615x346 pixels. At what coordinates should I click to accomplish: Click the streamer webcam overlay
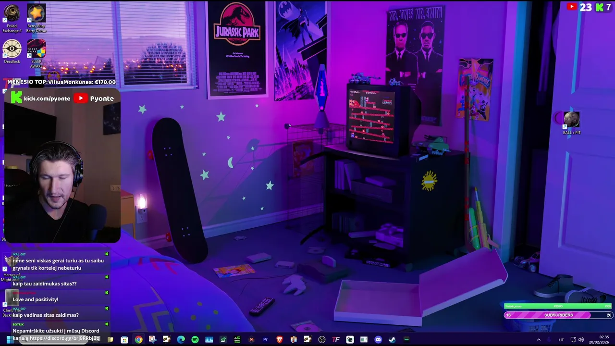(61, 166)
